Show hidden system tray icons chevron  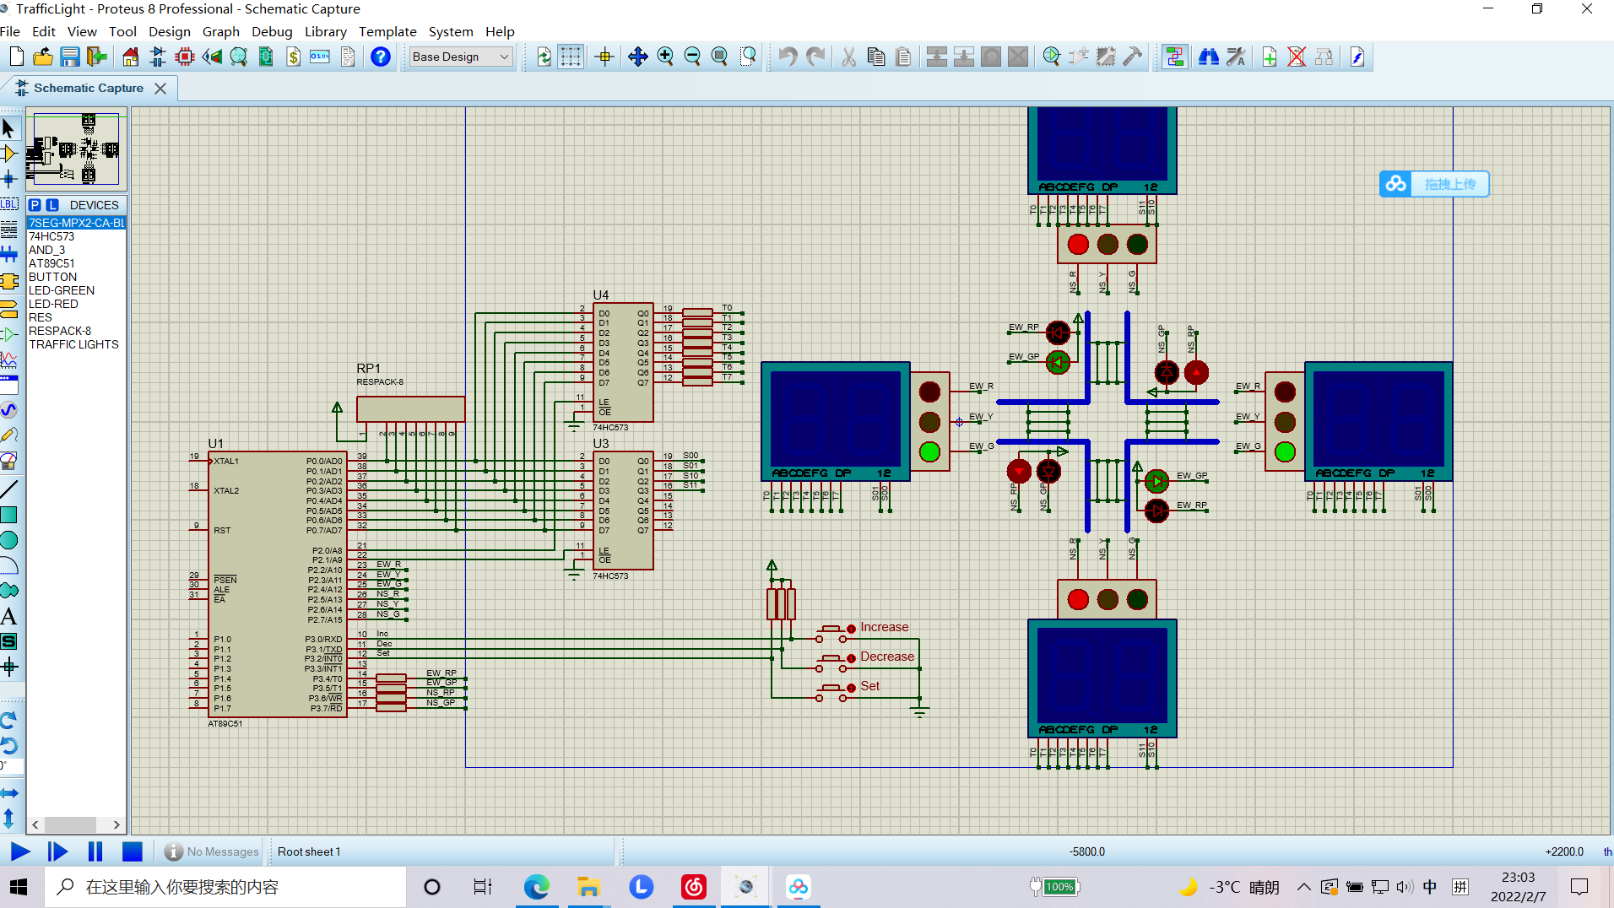[x=1303, y=887]
